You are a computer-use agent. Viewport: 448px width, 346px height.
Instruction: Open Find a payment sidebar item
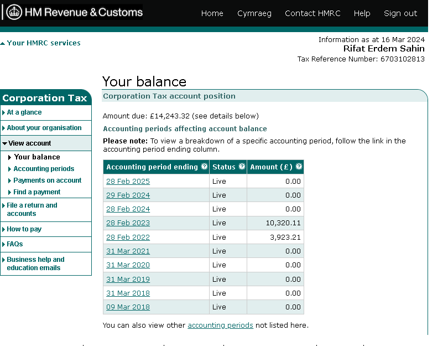tap(37, 192)
